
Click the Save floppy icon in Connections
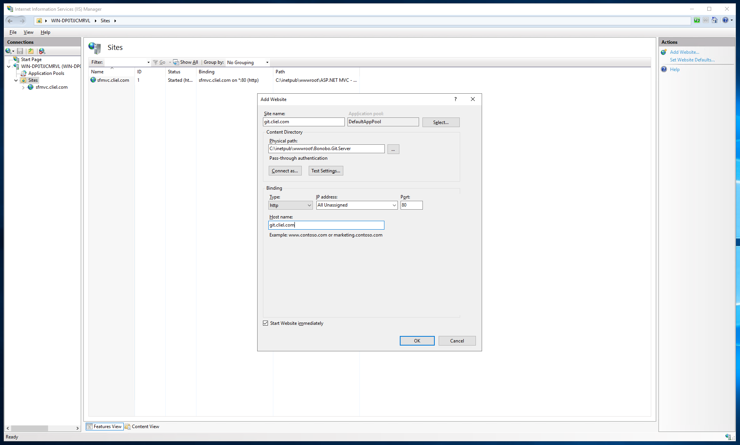pyautogui.click(x=20, y=51)
